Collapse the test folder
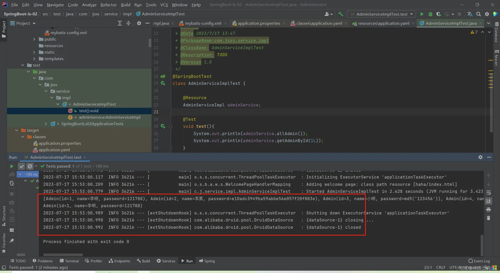This screenshot has height=273, width=500. click(23, 65)
